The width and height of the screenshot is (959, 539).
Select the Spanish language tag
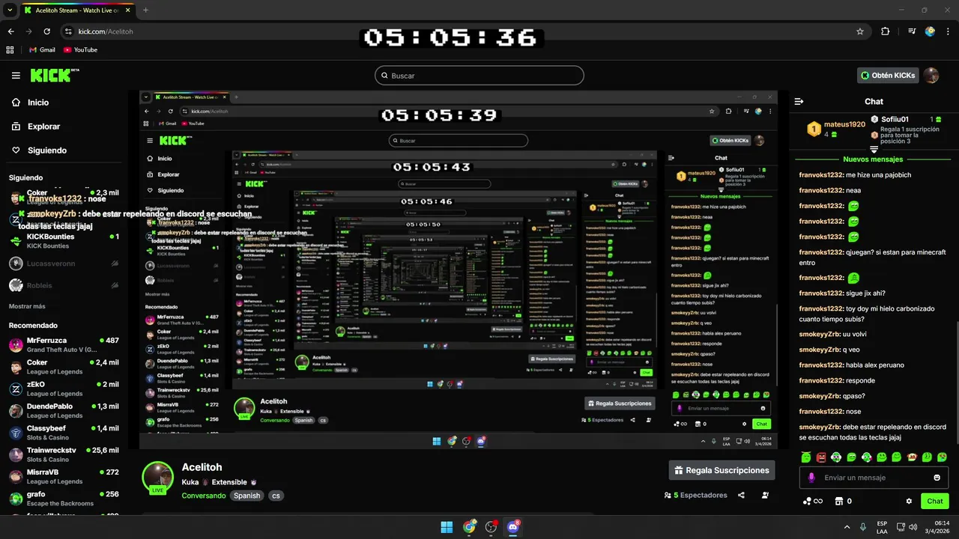pyautogui.click(x=246, y=496)
